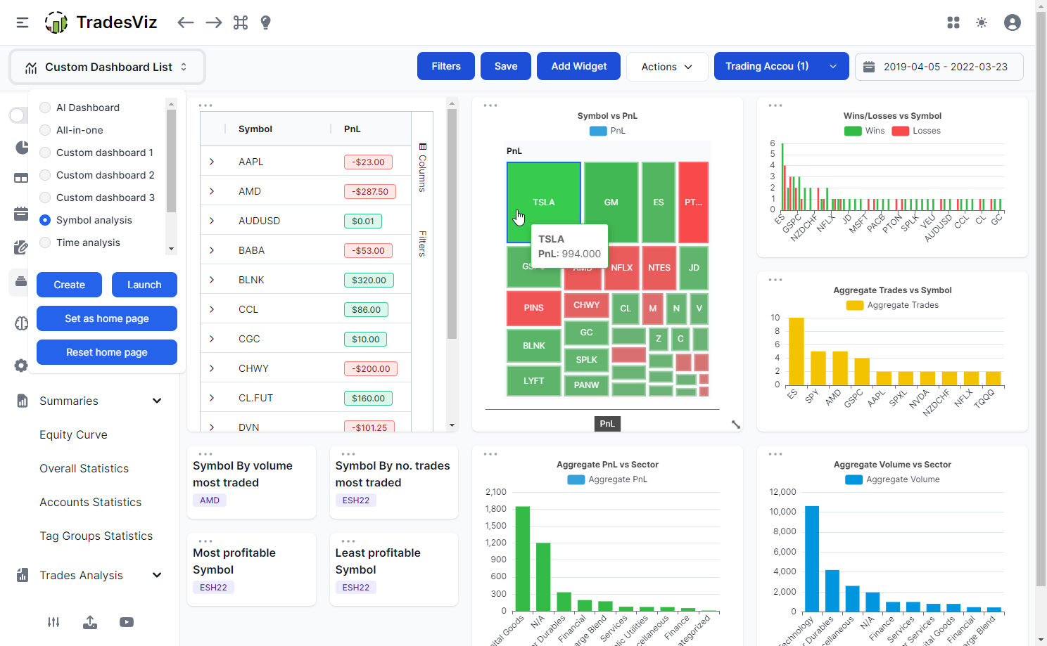The image size is (1047, 646).
Task: Select the Time analysis radio button
Action: point(45,242)
